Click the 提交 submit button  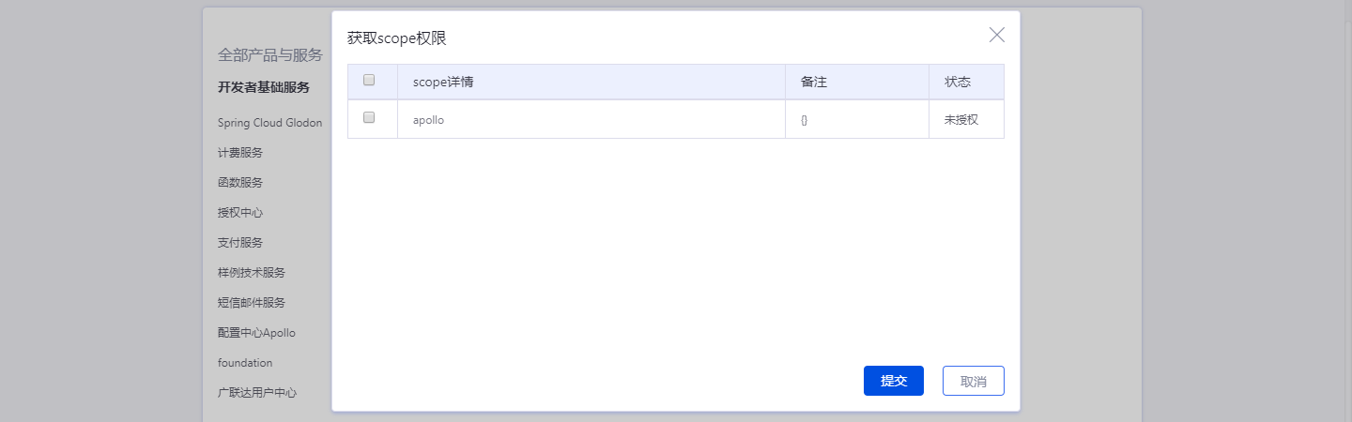[893, 381]
